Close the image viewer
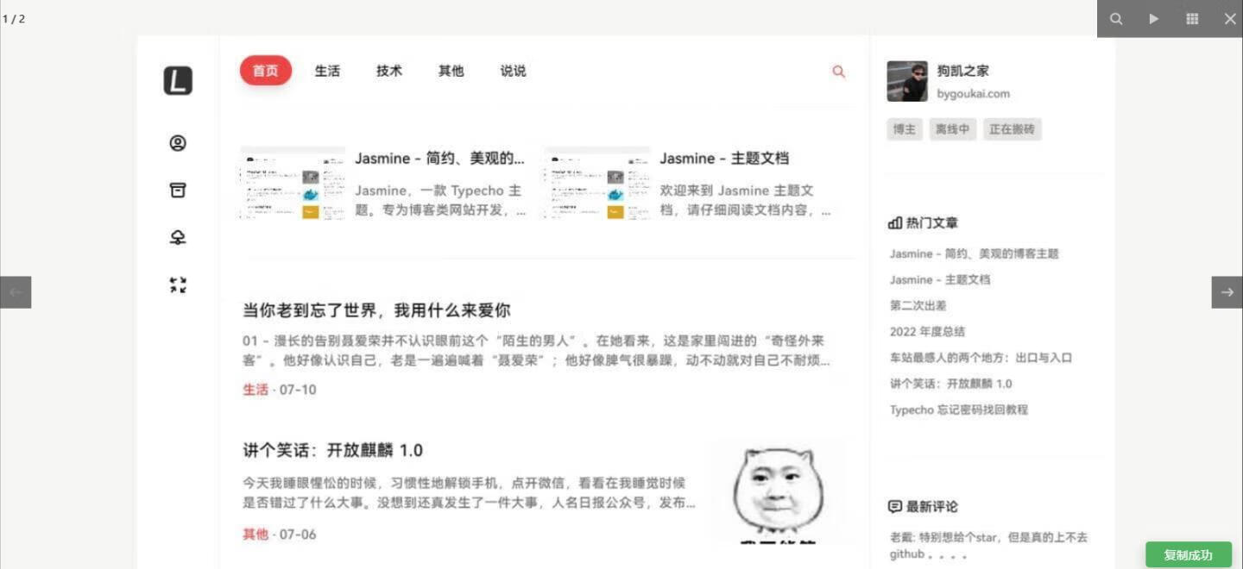Viewport: 1243px width, 569px height. (x=1230, y=19)
